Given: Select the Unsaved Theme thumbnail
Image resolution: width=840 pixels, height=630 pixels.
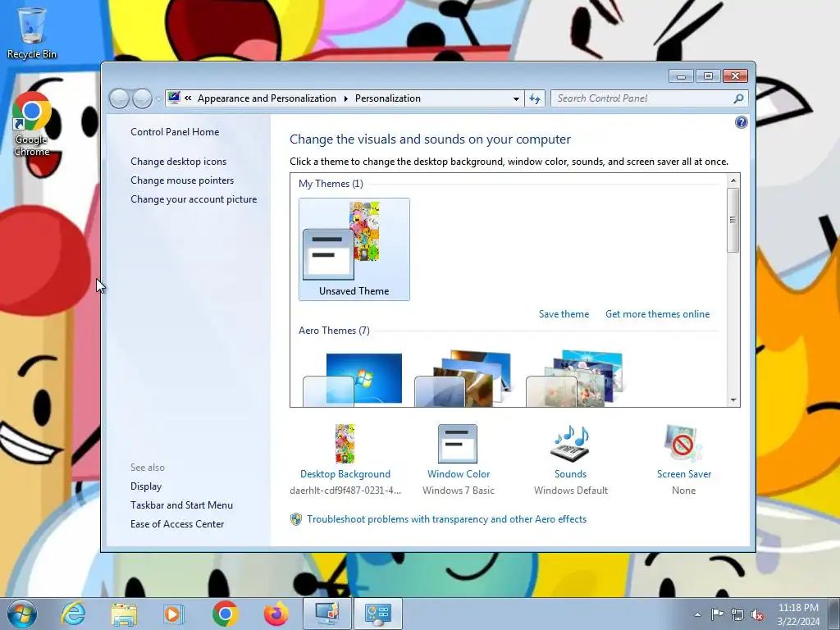Looking at the screenshot, I should click(354, 249).
